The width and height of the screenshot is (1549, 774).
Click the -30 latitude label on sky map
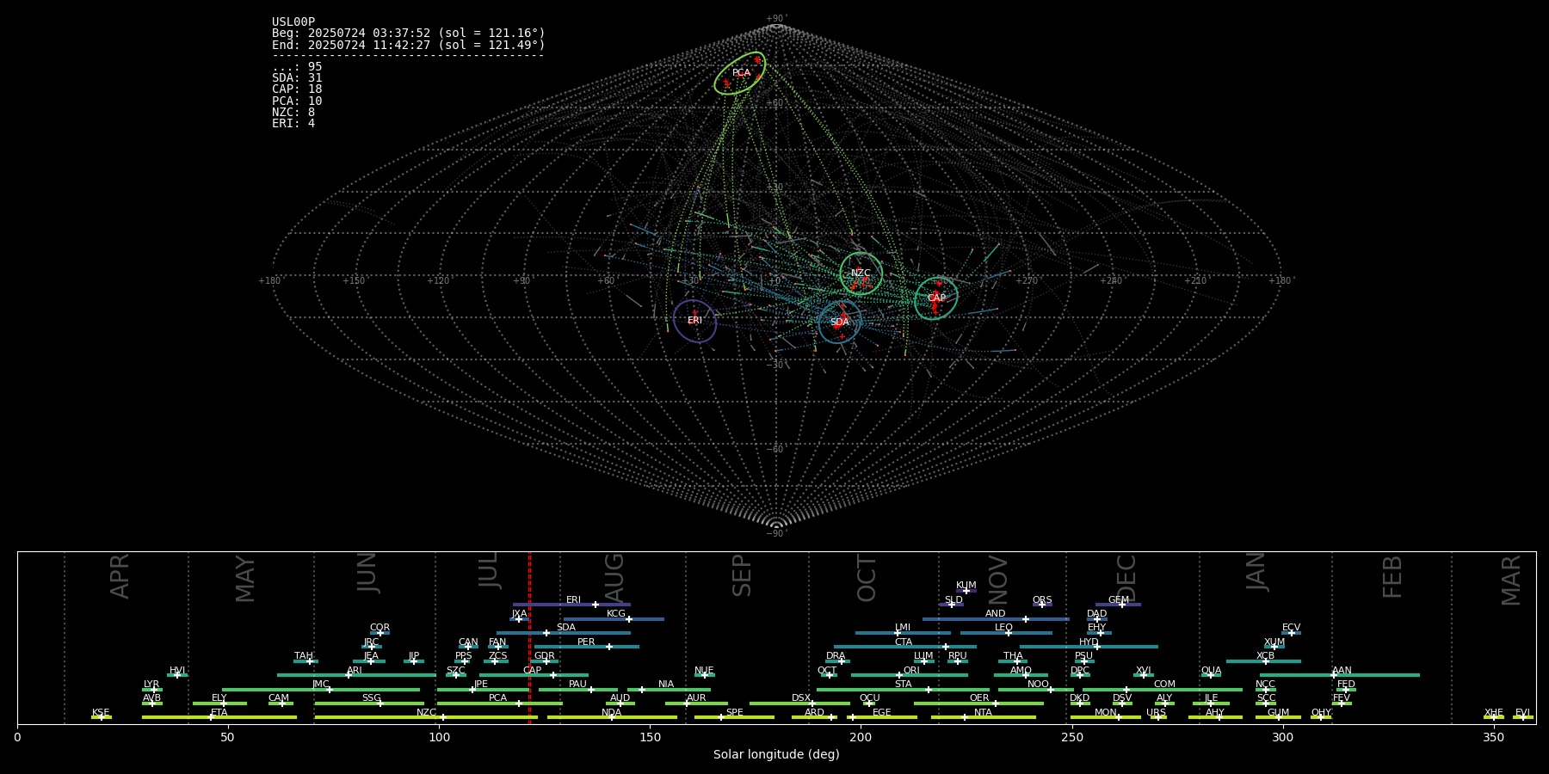tap(776, 365)
